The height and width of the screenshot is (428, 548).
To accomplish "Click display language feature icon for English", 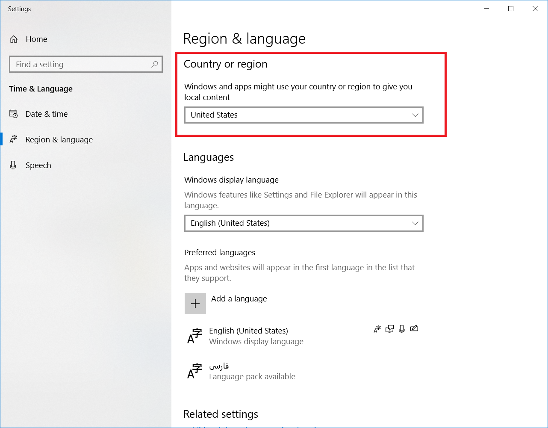I will coord(377,329).
